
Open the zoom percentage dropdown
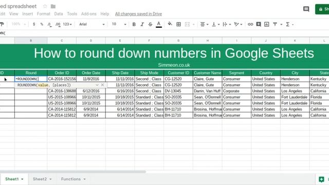click(x=19, y=24)
